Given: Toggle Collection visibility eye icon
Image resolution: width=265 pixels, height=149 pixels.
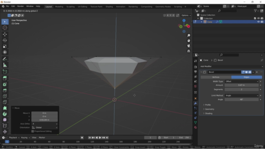Looking at the screenshot, I should click(x=258, y=18).
